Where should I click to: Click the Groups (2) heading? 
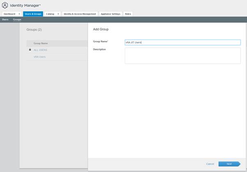pos(34,29)
